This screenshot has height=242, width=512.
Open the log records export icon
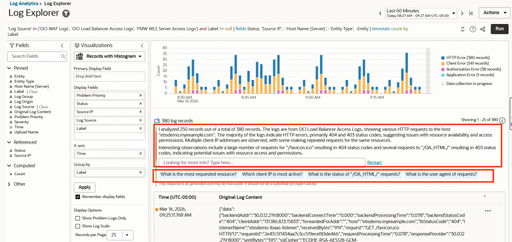pyautogui.click(x=156, y=120)
